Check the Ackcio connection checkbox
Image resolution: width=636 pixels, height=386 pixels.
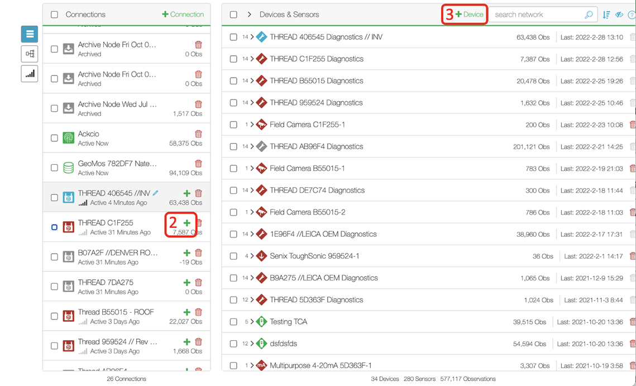click(x=54, y=138)
